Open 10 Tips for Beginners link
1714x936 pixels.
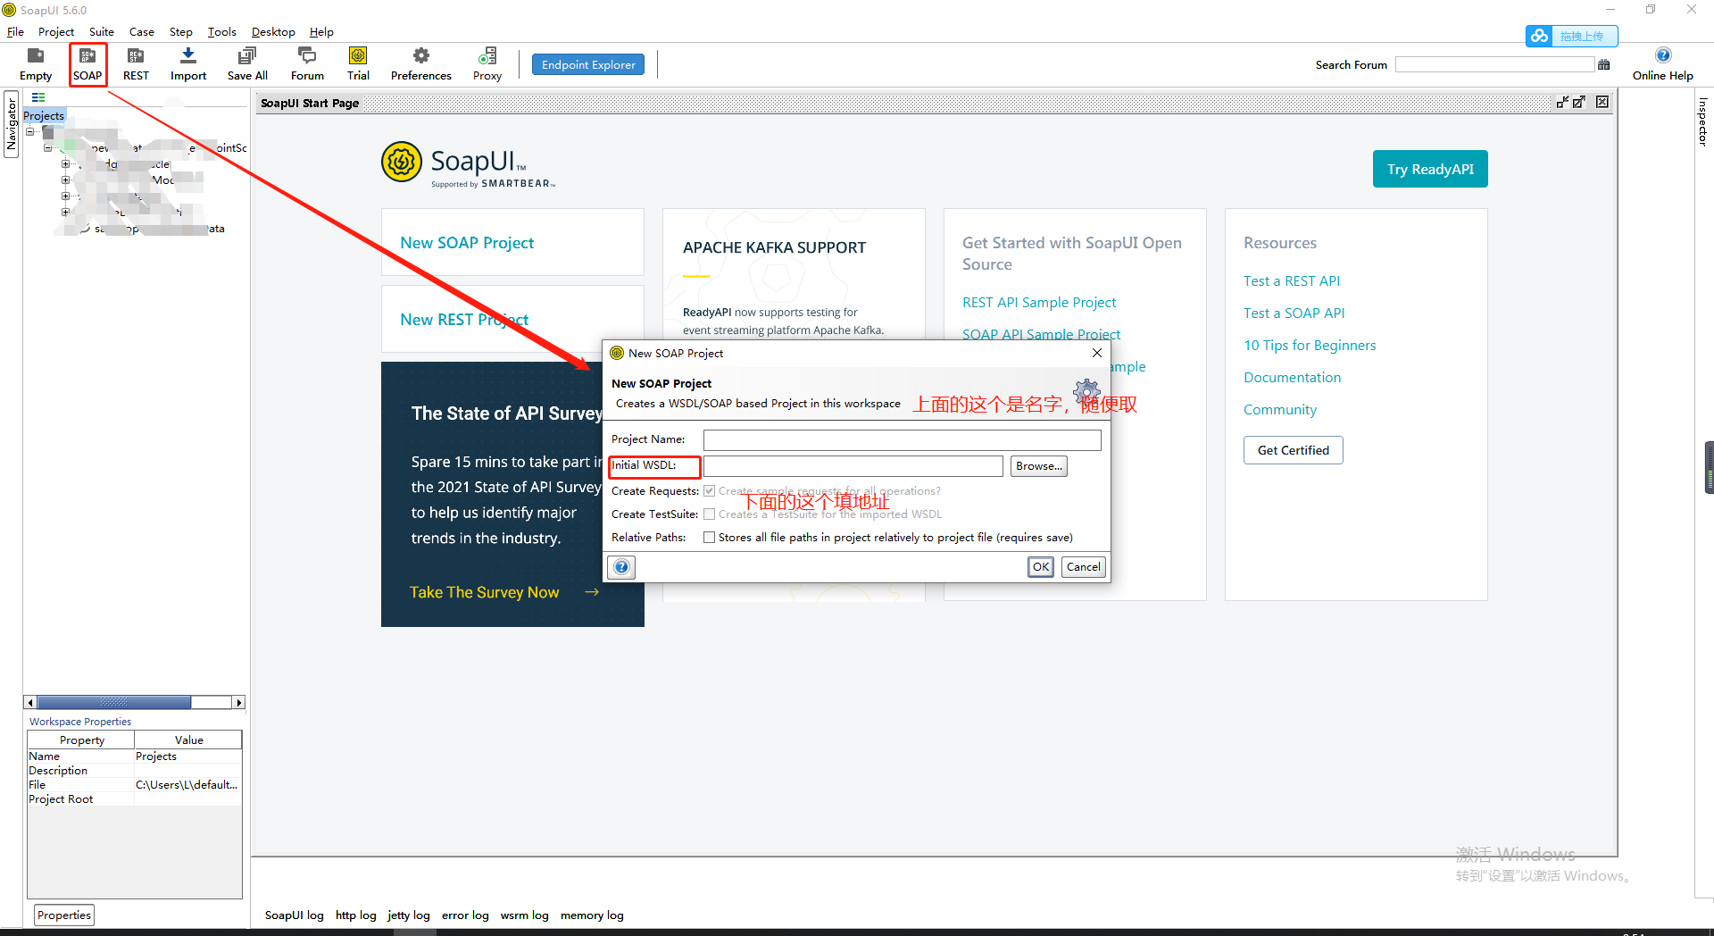point(1310,346)
